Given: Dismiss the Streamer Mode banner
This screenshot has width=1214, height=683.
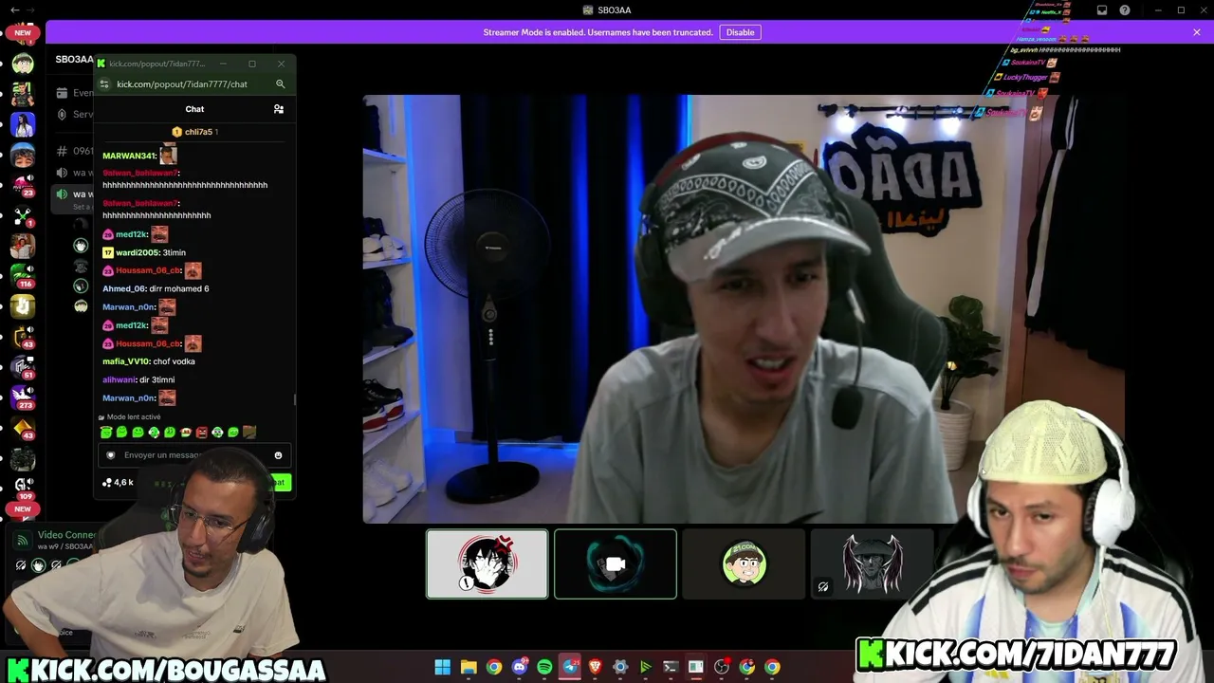Looking at the screenshot, I should tap(1197, 32).
